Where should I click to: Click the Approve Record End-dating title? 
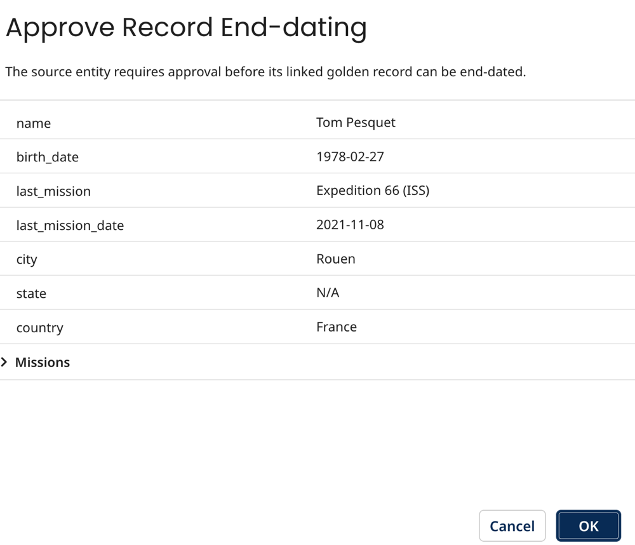pyautogui.click(x=186, y=27)
